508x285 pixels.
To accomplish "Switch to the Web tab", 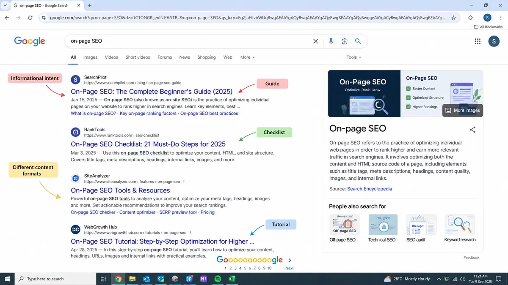I will coord(228,57).
